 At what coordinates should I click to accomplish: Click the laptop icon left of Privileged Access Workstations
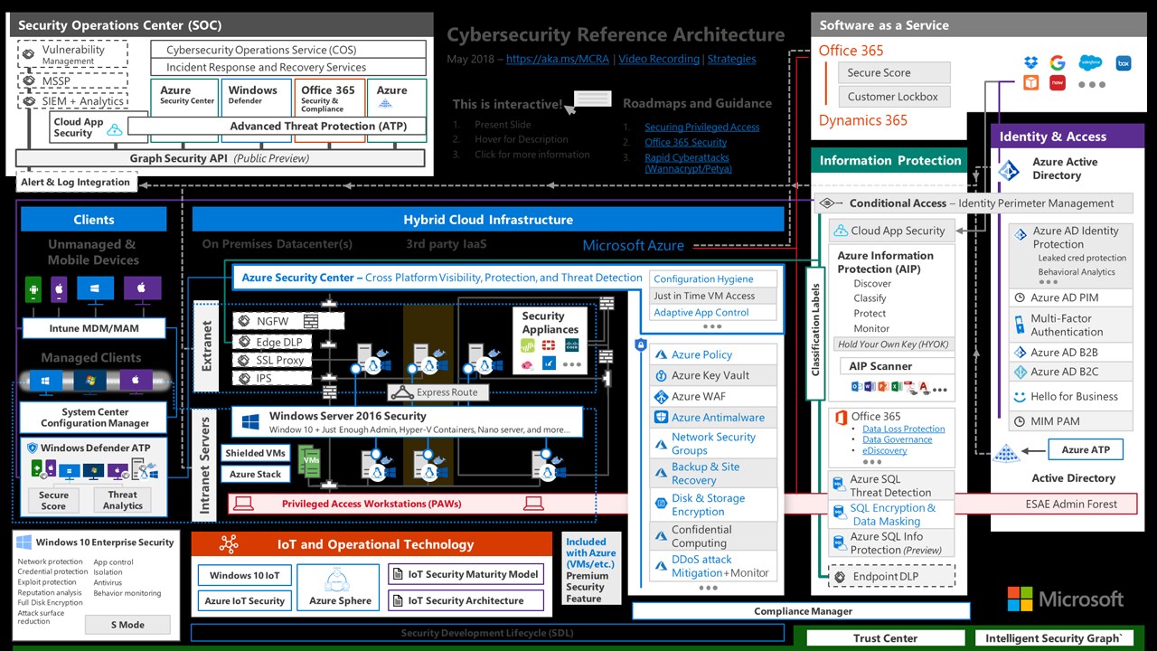click(243, 504)
